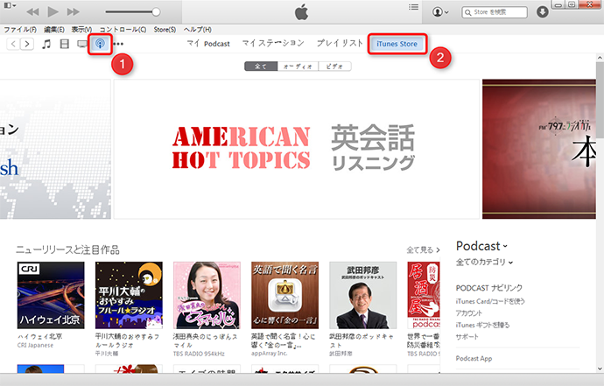Open 浅田真央のにっぽんスマイル artwork

(207, 295)
